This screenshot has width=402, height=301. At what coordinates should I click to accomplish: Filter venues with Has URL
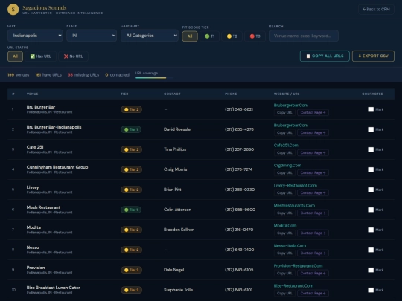point(40,56)
